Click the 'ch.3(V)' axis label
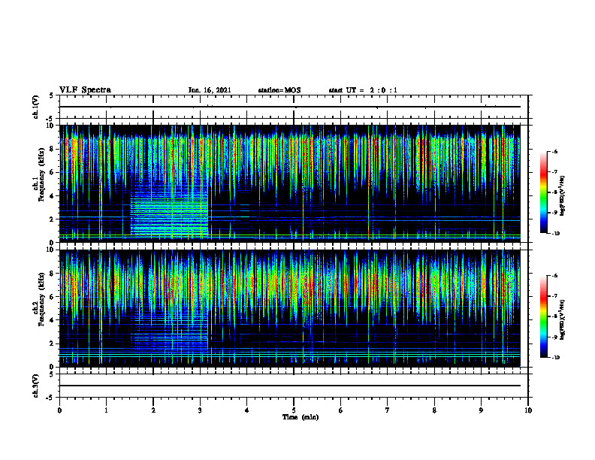 tap(35, 386)
